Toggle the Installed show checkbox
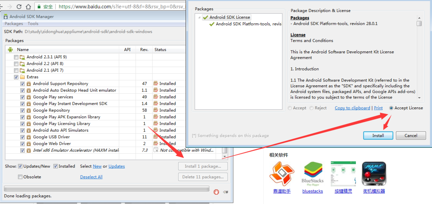The width and height of the screenshot is (432, 204). click(55, 166)
